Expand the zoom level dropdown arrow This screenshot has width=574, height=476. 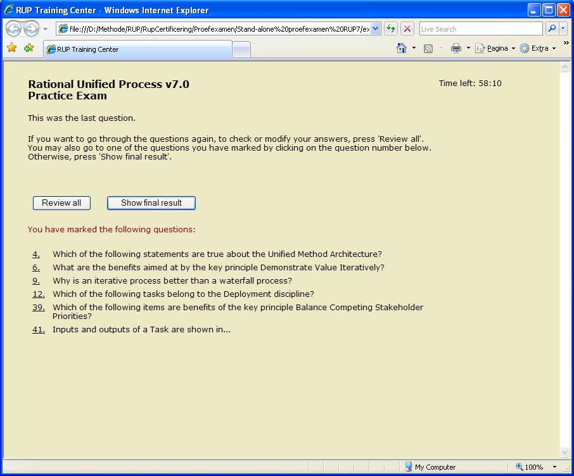[x=554, y=467]
